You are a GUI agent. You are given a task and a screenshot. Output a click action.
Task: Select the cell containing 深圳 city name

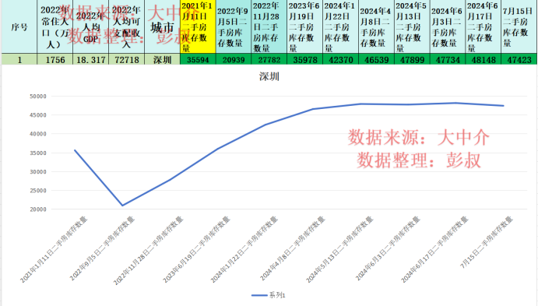[162, 59]
